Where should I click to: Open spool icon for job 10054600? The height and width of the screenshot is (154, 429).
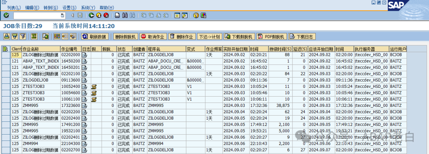[x=94, y=93]
